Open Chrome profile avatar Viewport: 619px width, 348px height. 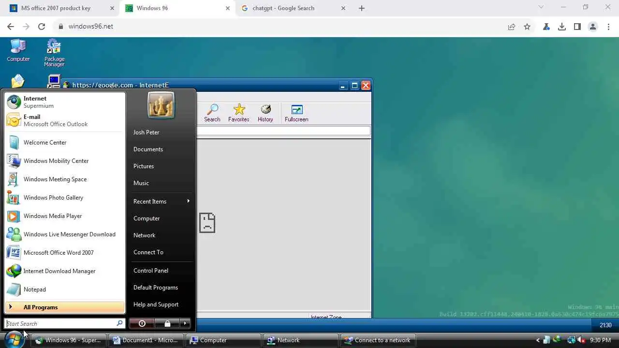pos(593,27)
